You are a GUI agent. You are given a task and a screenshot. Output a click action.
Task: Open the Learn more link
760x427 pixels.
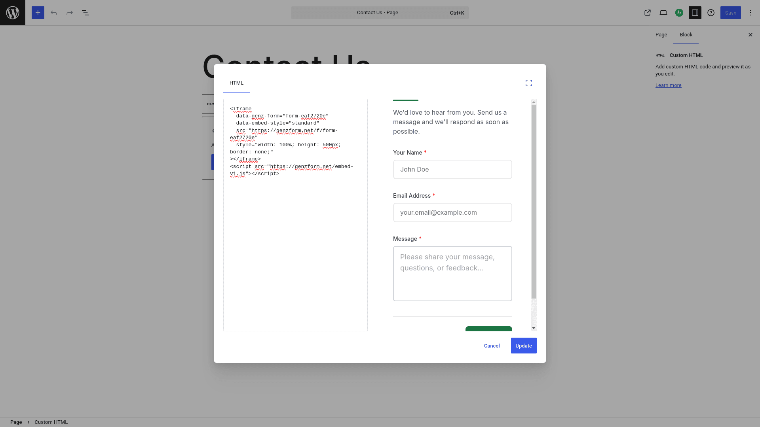pos(668,85)
